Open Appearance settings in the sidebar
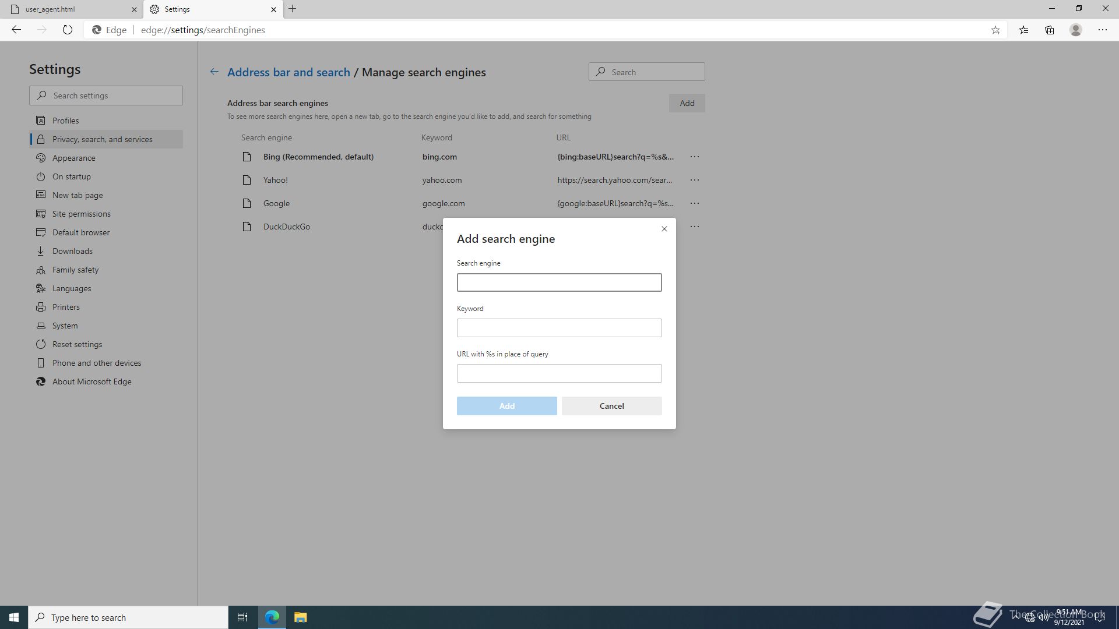This screenshot has height=629, width=1119. 73,158
